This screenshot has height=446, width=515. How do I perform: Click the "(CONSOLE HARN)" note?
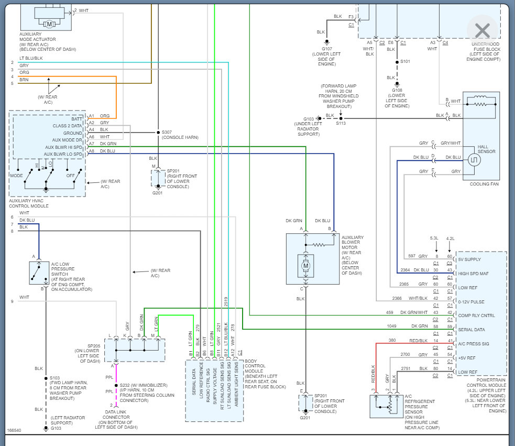pyautogui.click(x=180, y=137)
